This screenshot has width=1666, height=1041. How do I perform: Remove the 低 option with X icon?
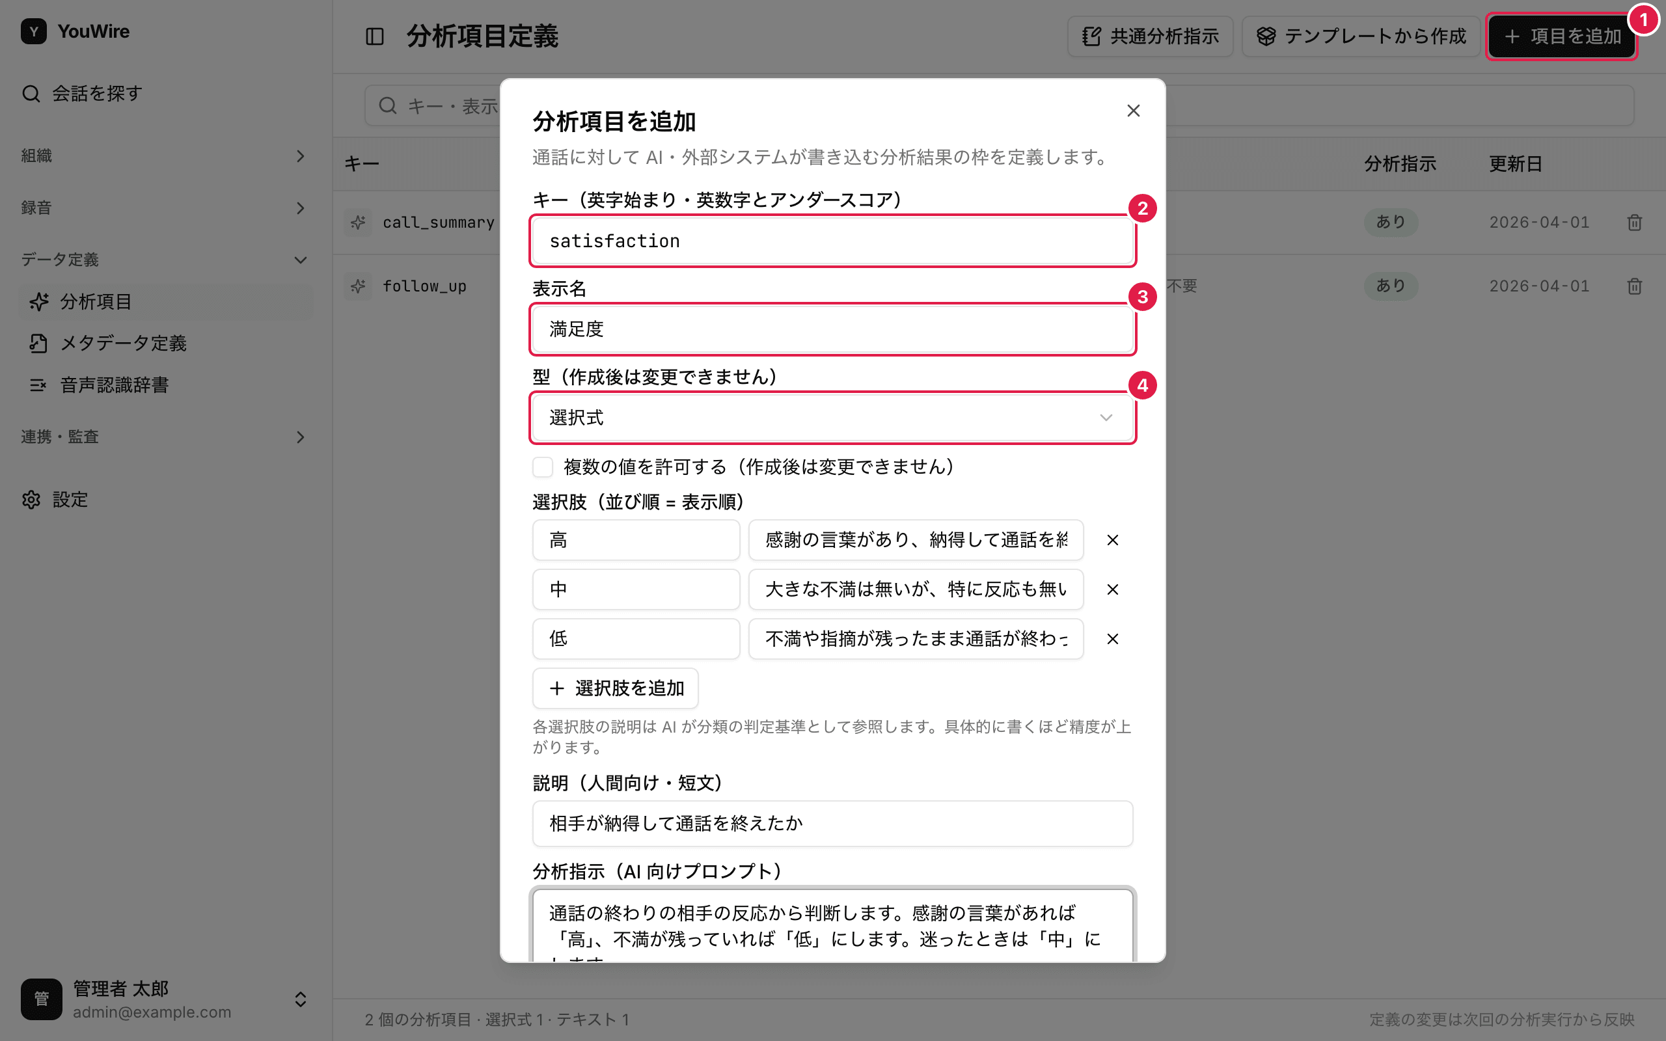pyautogui.click(x=1112, y=639)
